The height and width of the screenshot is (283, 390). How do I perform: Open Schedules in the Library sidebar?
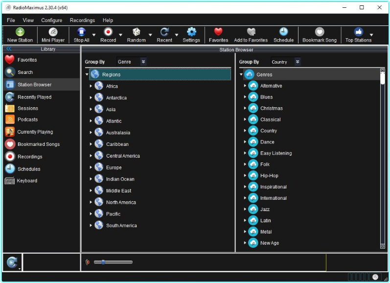[x=41, y=169]
